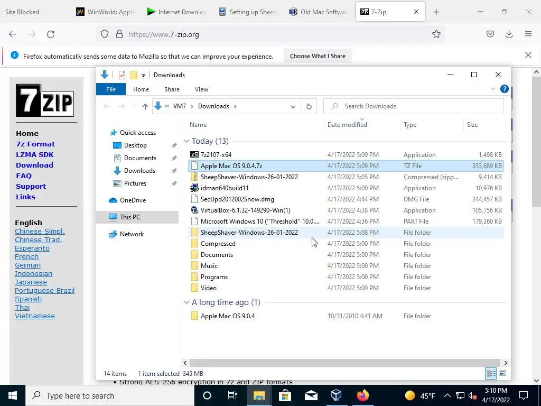This screenshot has height=406, width=541.
Task: Save page to Pocket
Action: pyautogui.click(x=490, y=34)
